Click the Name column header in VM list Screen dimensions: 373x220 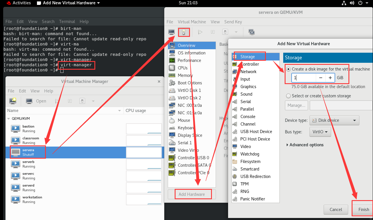(x=64, y=111)
